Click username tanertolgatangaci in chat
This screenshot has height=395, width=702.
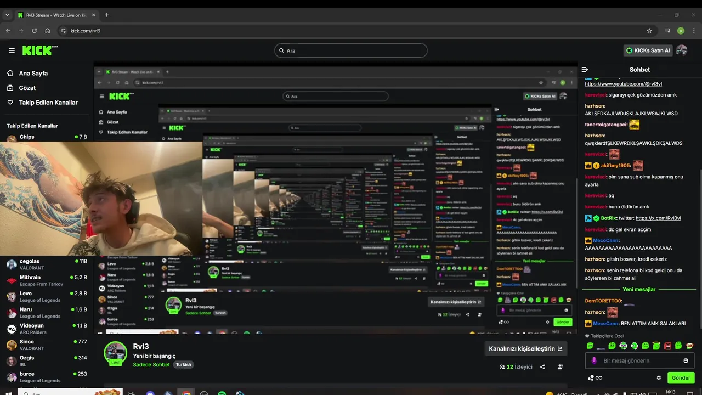point(606,125)
